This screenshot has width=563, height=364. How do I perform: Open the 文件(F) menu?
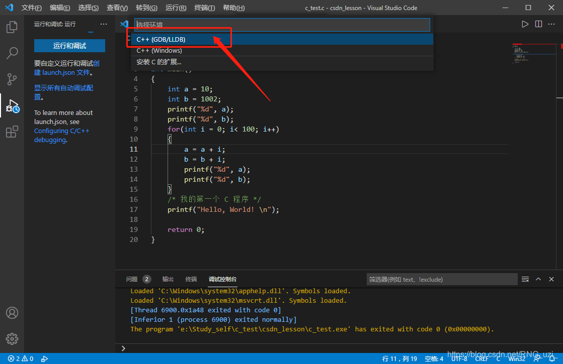pyautogui.click(x=31, y=8)
